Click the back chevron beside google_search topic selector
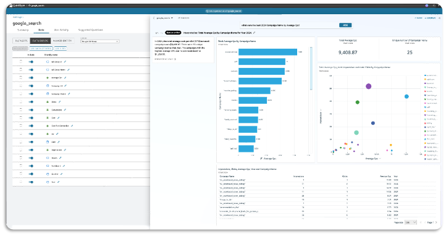 [x=154, y=18]
